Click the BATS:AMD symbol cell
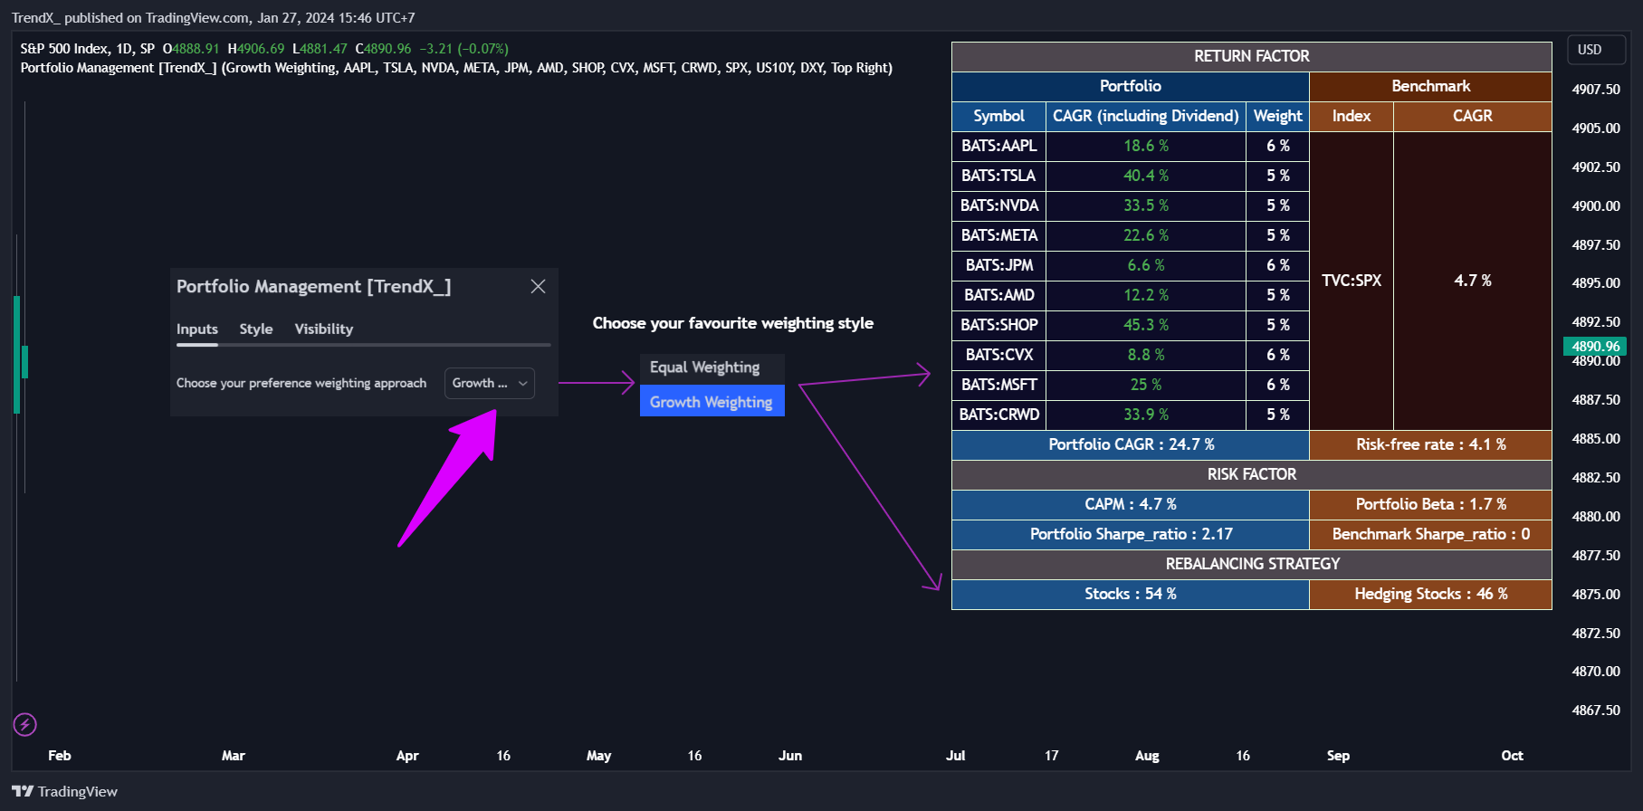The image size is (1643, 811). tap(999, 295)
